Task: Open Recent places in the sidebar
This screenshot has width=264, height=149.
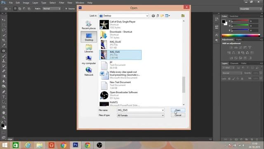Action: pyautogui.click(x=89, y=25)
